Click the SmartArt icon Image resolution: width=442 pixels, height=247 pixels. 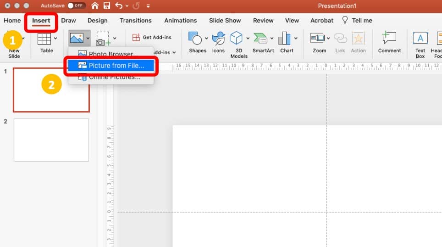260,39
